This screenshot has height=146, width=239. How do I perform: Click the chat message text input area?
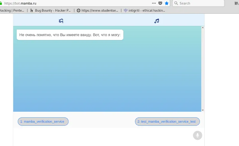coord(102,136)
